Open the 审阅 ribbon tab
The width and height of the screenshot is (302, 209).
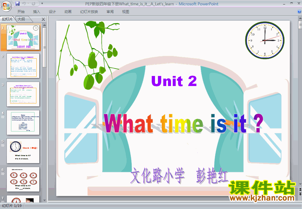pos(110,12)
